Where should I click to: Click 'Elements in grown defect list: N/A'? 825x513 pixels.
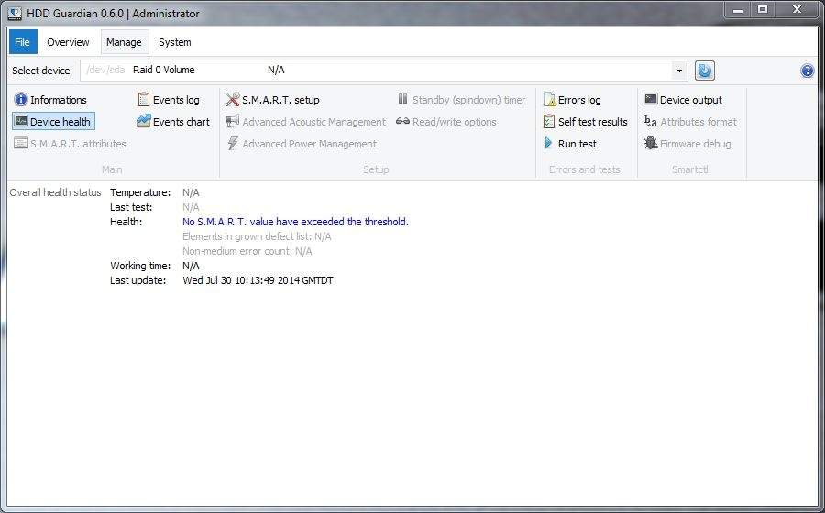click(x=257, y=236)
